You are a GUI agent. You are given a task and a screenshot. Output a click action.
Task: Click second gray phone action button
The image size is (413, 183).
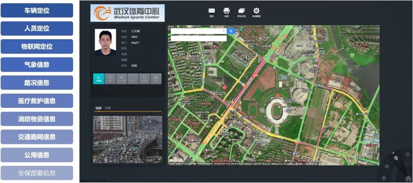click(110, 78)
